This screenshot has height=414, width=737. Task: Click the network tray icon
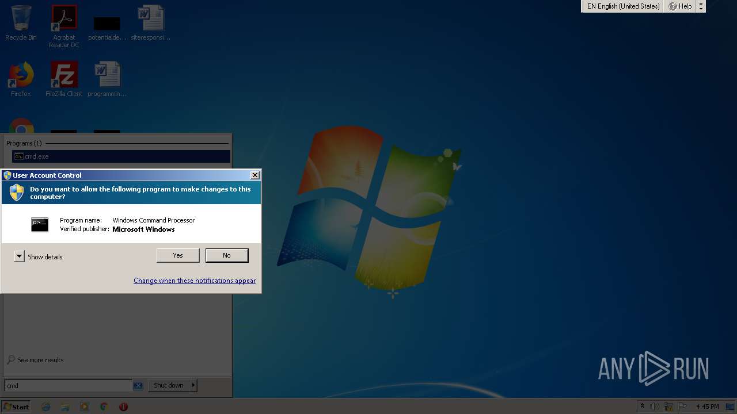tap(668, 407)
